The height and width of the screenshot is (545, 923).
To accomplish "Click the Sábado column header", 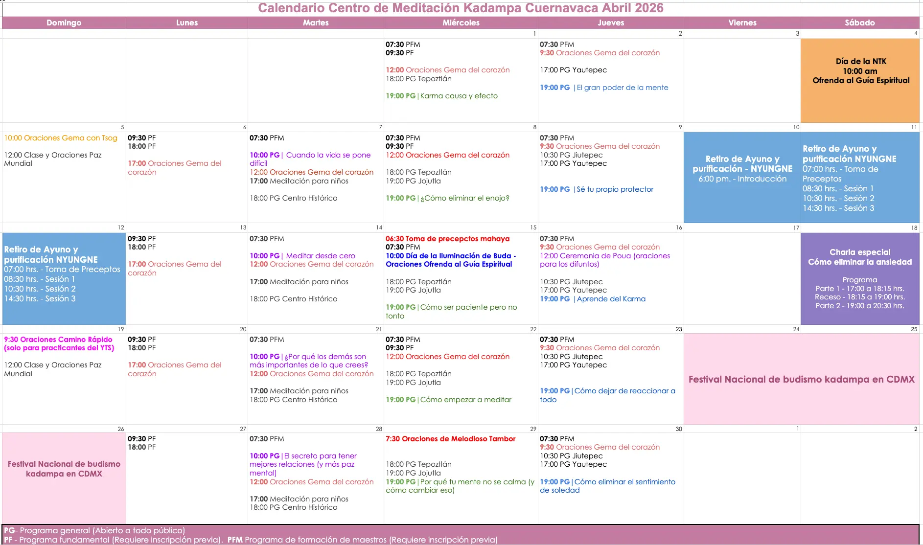I will click(859, 23).
